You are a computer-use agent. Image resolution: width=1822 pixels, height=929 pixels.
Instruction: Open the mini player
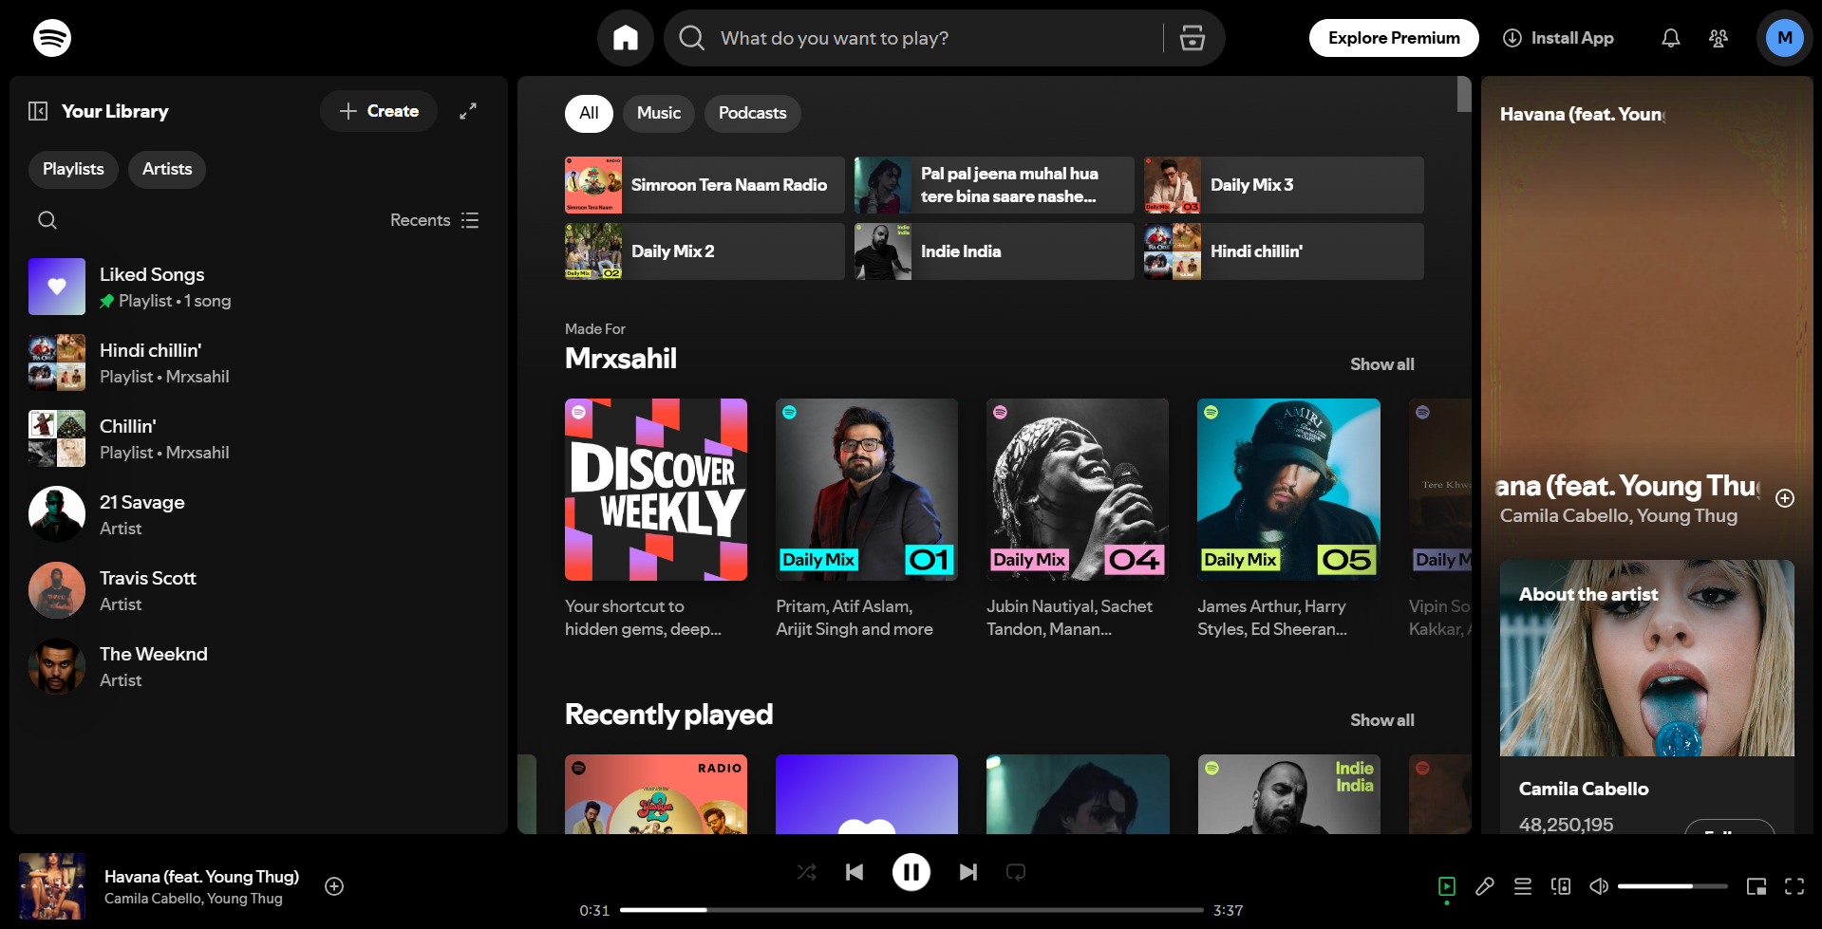click(1756, 886)
